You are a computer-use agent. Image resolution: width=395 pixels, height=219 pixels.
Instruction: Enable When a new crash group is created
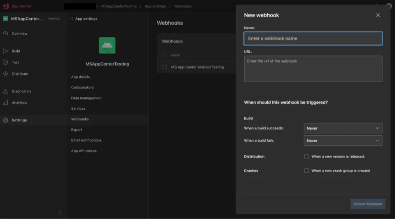point(306,171)
